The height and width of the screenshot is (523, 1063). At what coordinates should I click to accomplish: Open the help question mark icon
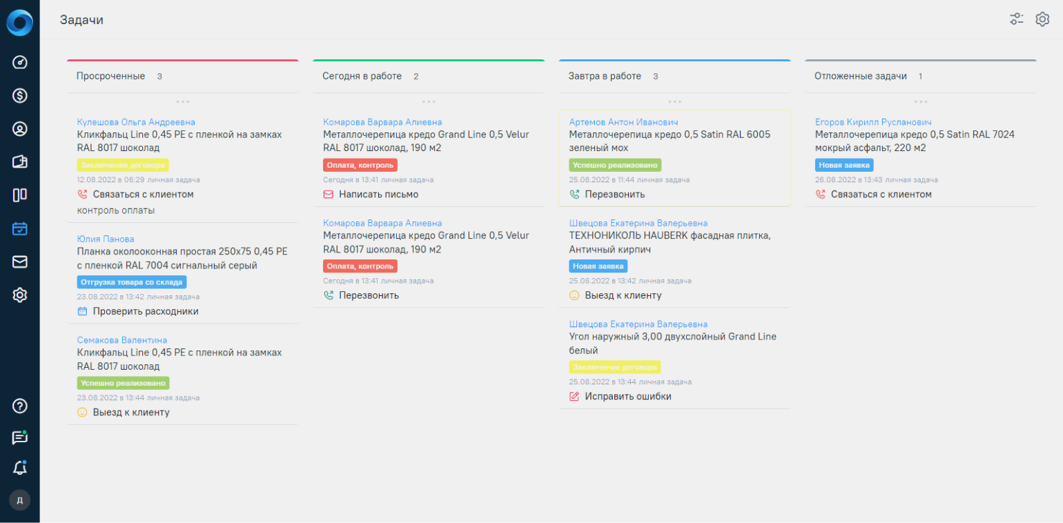[20, 406]
